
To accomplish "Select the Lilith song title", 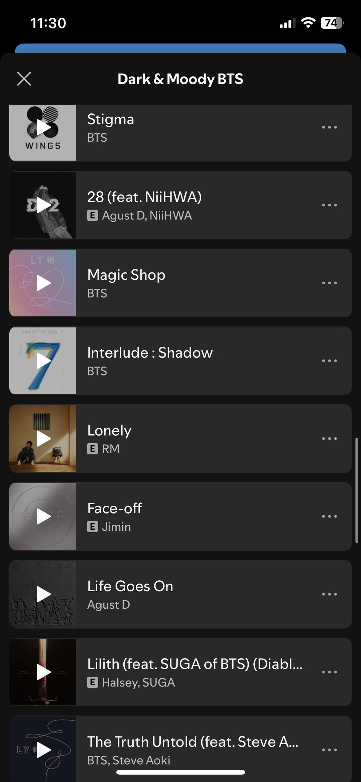I will tap(195, 664).
